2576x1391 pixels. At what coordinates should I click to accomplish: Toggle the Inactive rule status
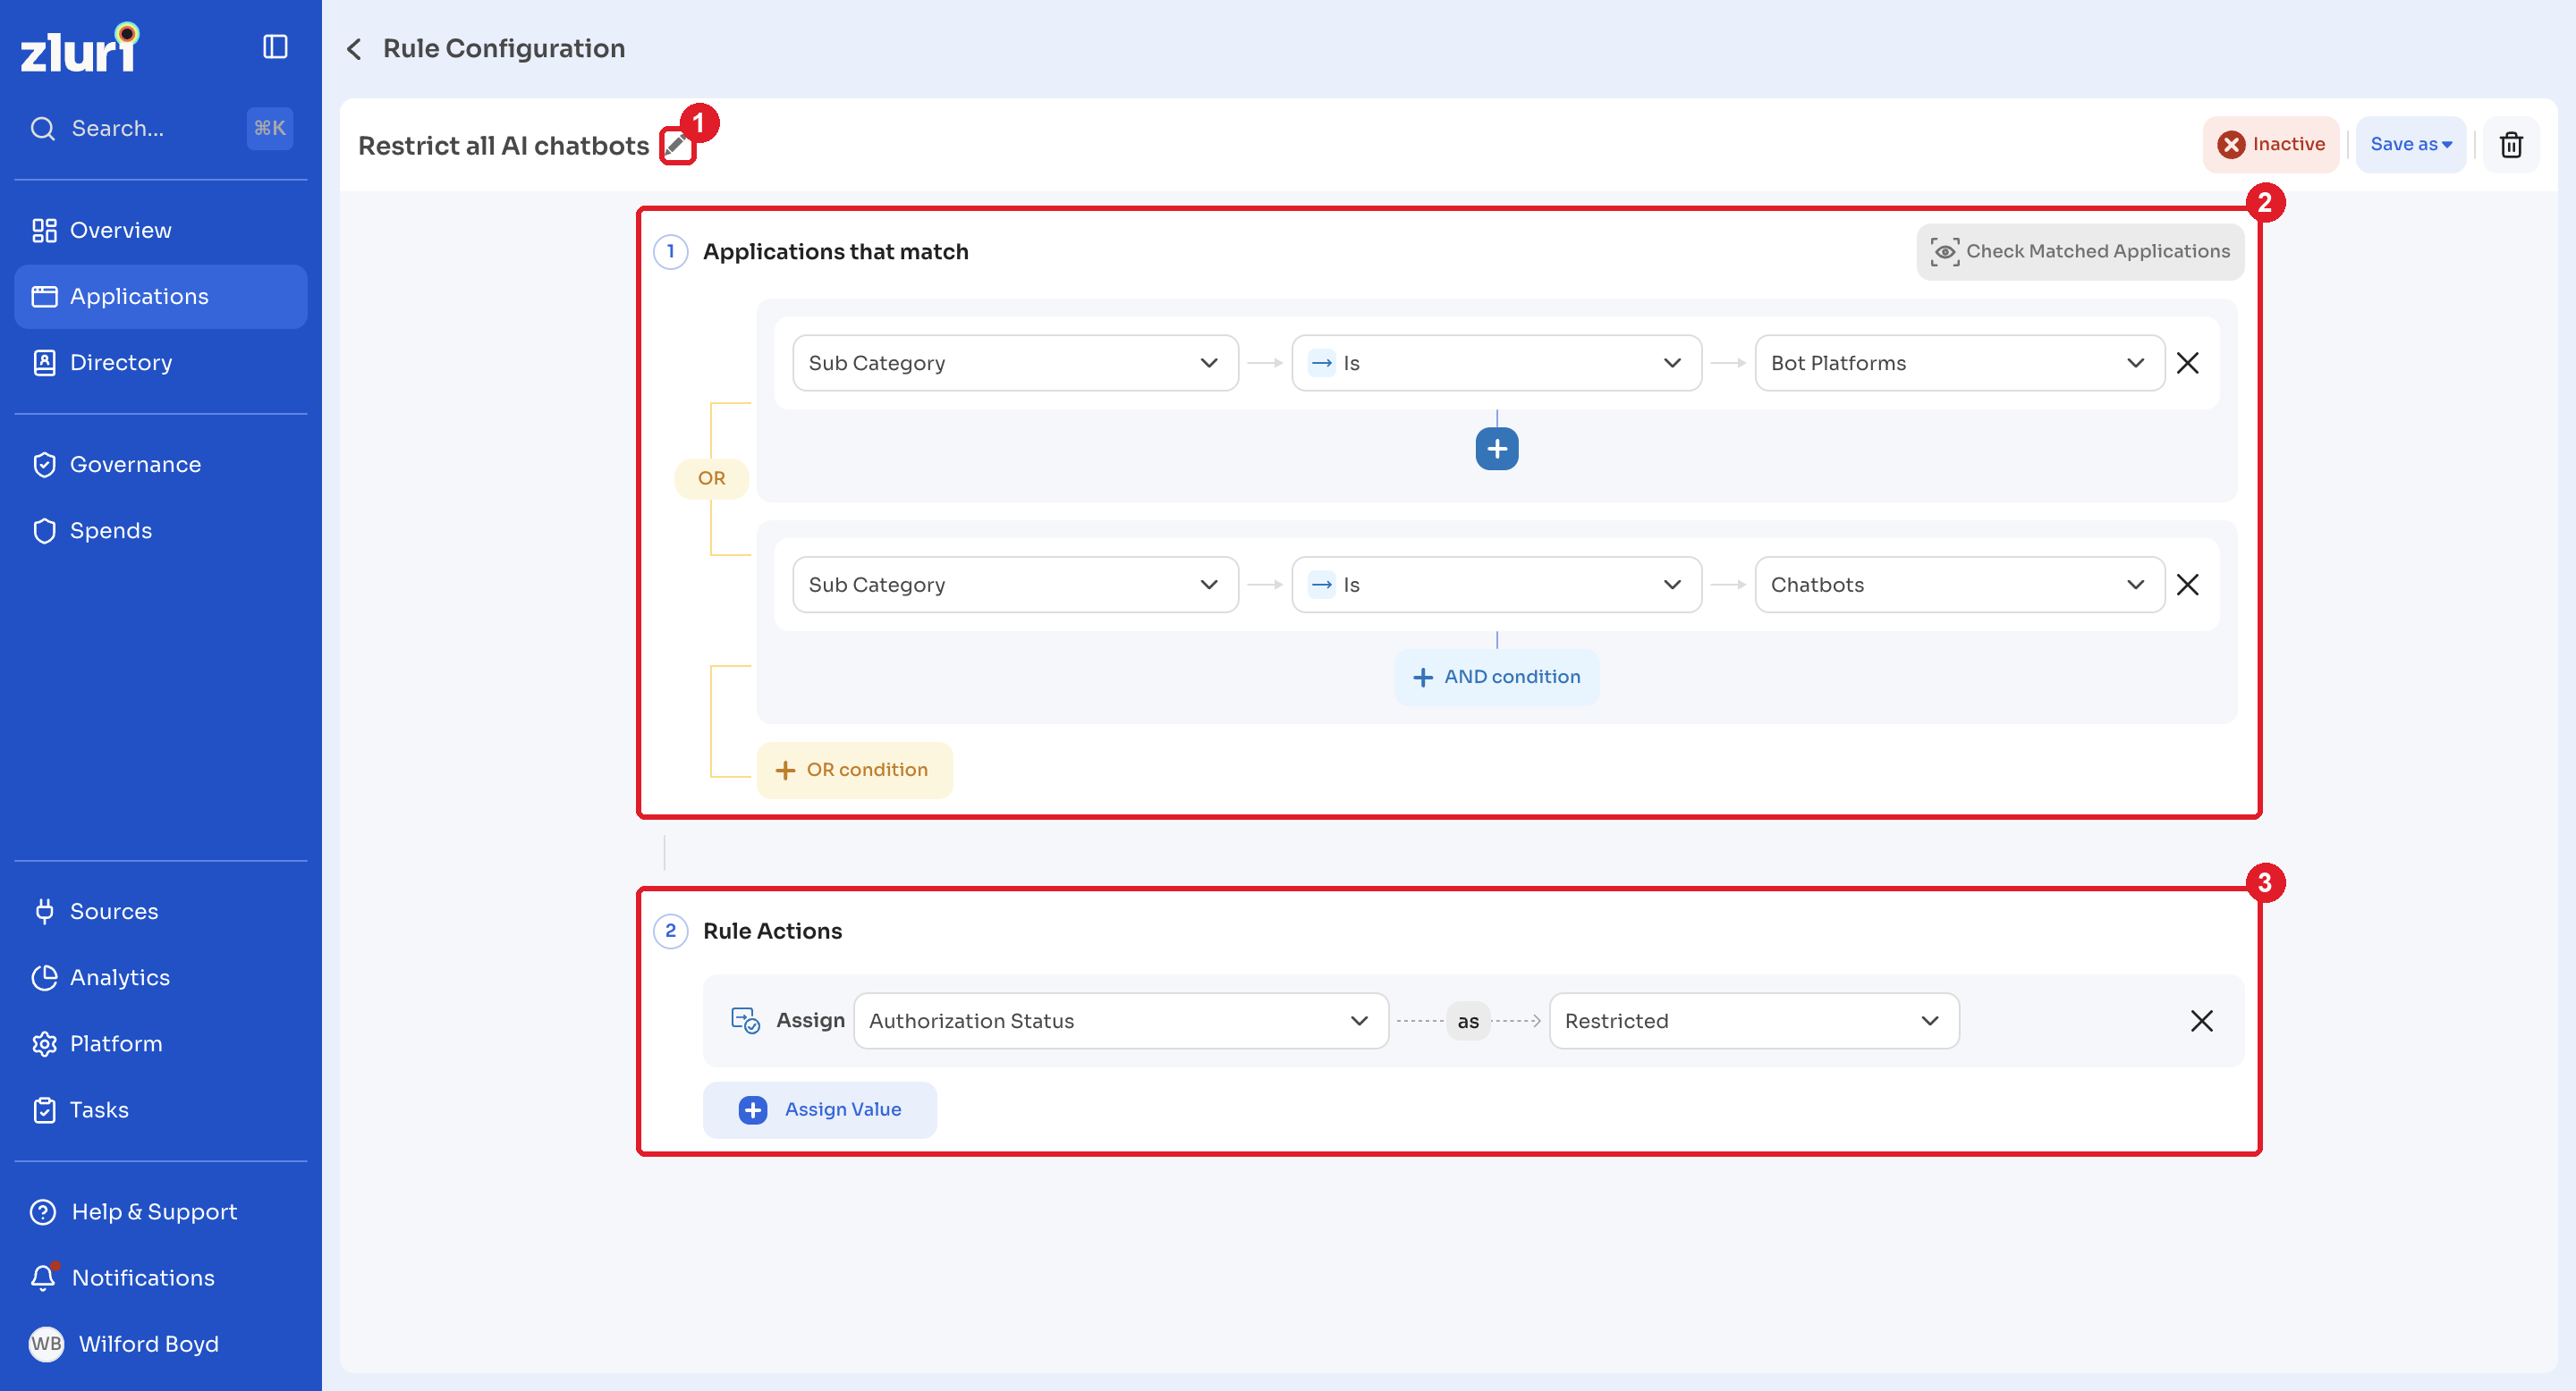tap(2271, 145)
